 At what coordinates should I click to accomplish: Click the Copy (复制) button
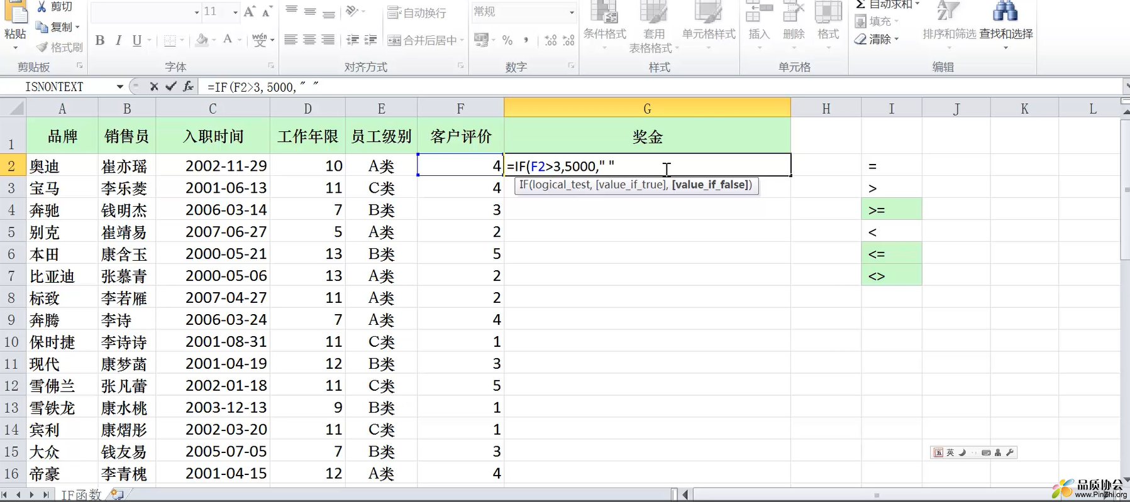coord(58,27)
